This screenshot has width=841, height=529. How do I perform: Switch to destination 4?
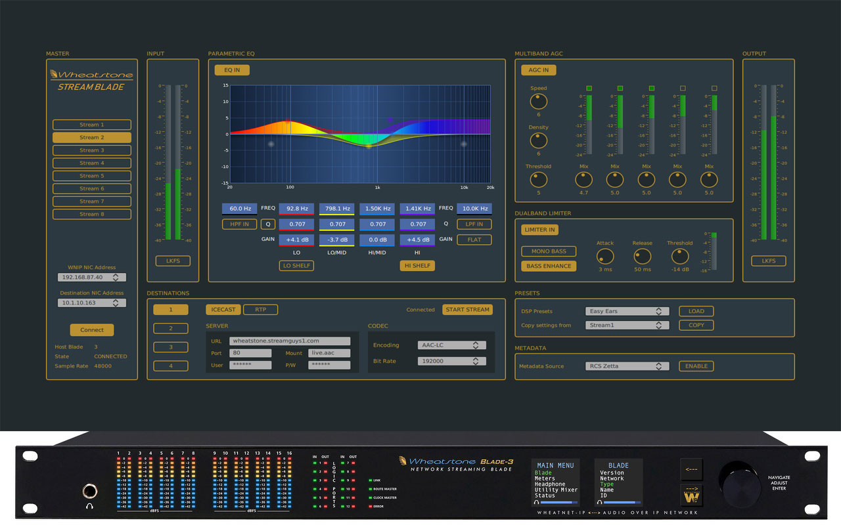click(171, 366)
